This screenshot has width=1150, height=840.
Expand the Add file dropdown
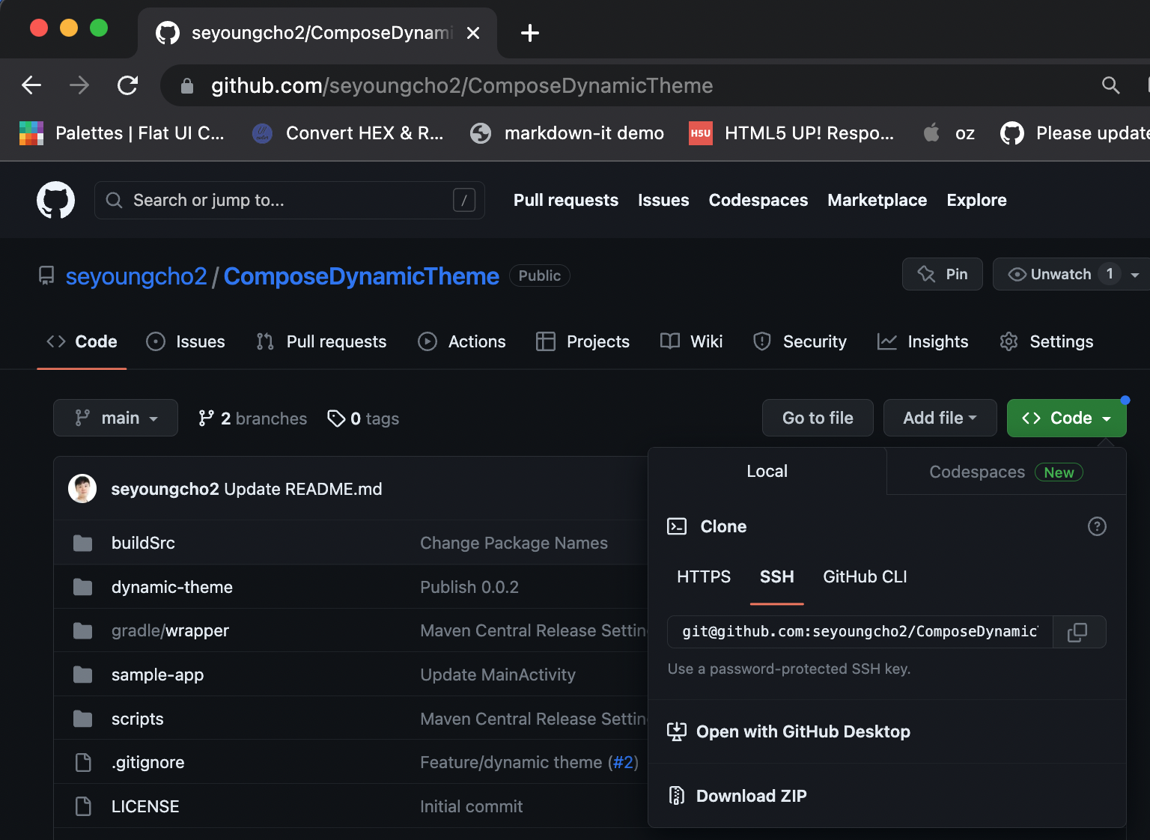click(940, 418)
